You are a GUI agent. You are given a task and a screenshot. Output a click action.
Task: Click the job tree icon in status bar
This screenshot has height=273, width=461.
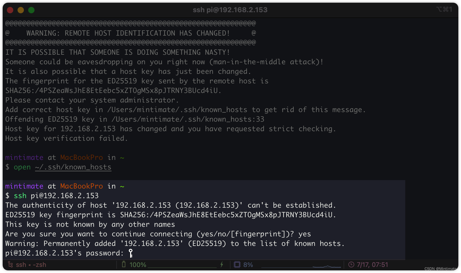click(x=10, y=265)
